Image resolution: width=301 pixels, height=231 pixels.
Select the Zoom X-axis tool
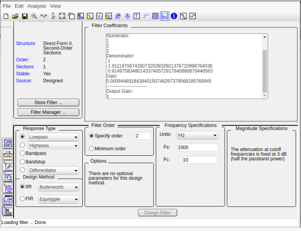[x=44, y=16]
